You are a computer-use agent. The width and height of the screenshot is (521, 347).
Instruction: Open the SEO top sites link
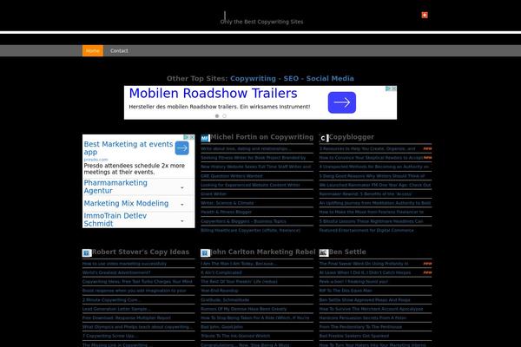(x=291, y=79)
